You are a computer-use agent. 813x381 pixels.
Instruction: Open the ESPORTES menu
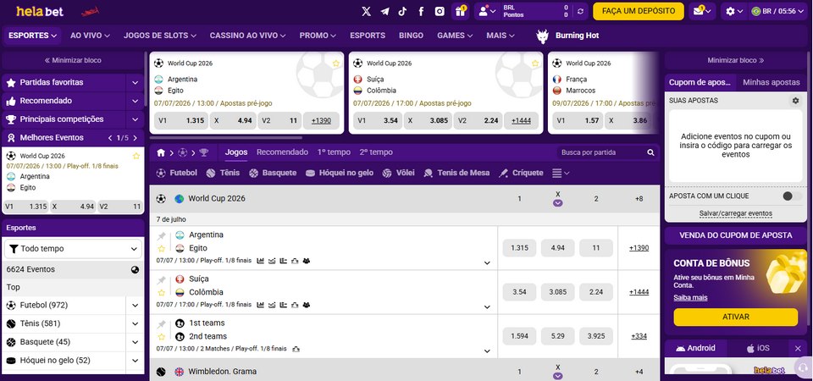tap(33, 36)
